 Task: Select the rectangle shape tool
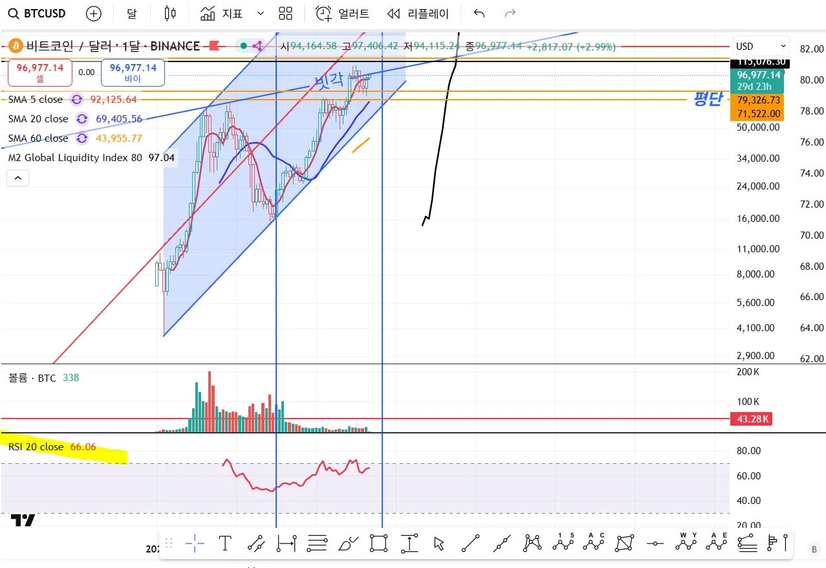[379, 543]
